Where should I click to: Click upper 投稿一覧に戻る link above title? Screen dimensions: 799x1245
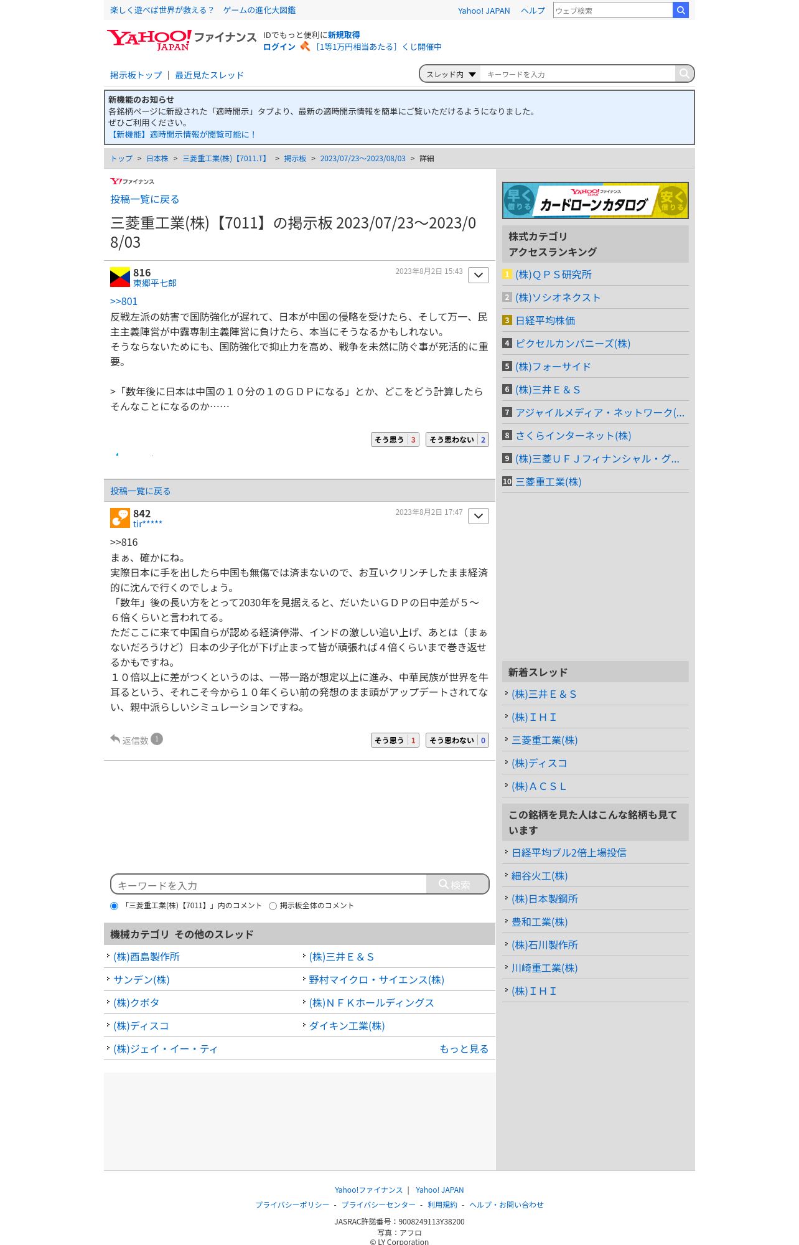pos(145,199)
